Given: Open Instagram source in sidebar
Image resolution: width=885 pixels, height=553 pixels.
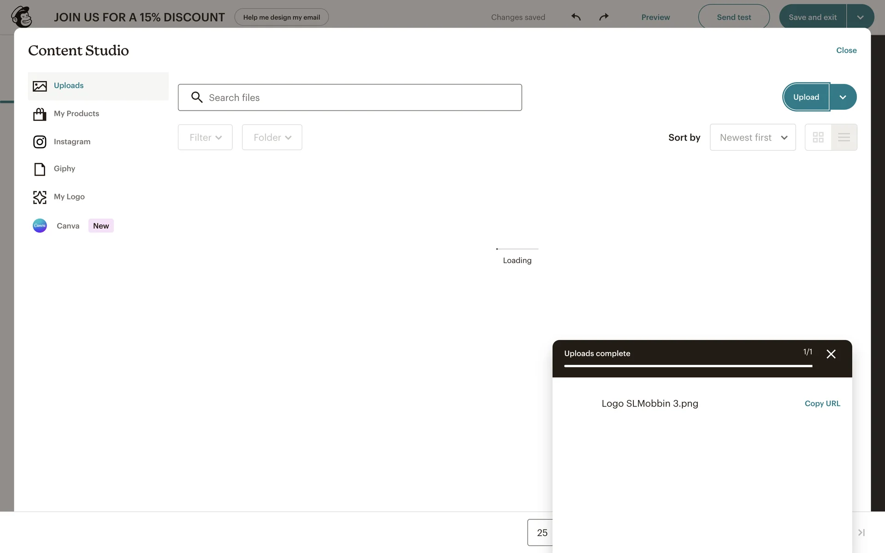Looking at the screenshot, I should click(72, 141).
